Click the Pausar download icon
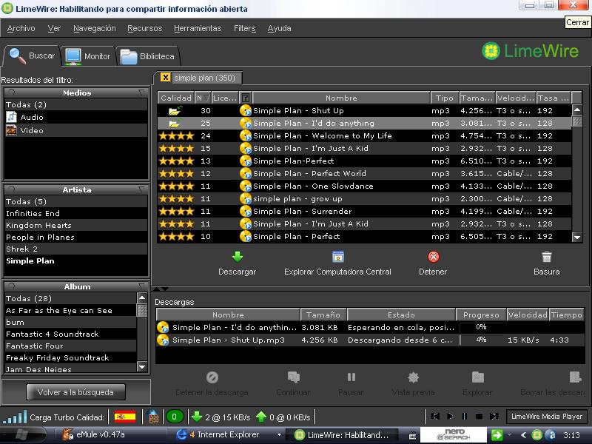 (351, 377)
